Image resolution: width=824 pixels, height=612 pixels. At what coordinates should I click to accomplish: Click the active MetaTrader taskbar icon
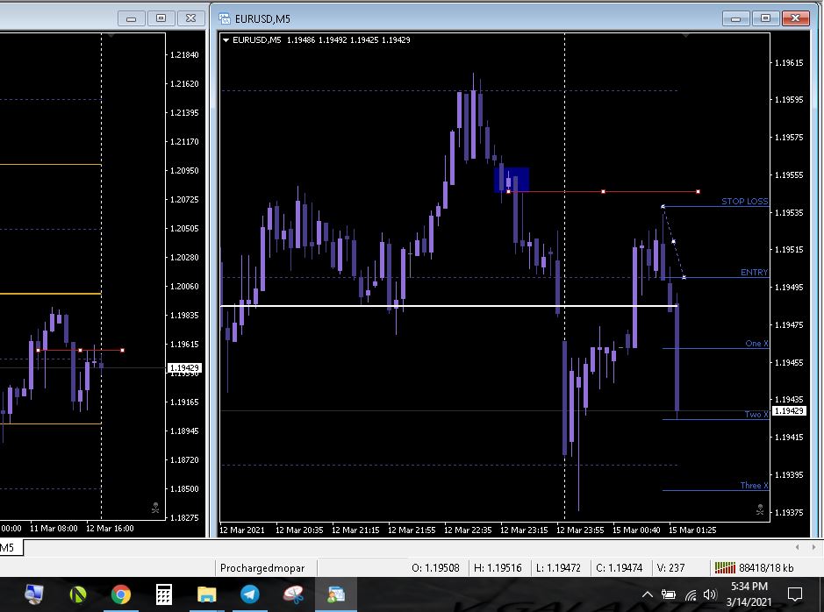tap(336, 594)
